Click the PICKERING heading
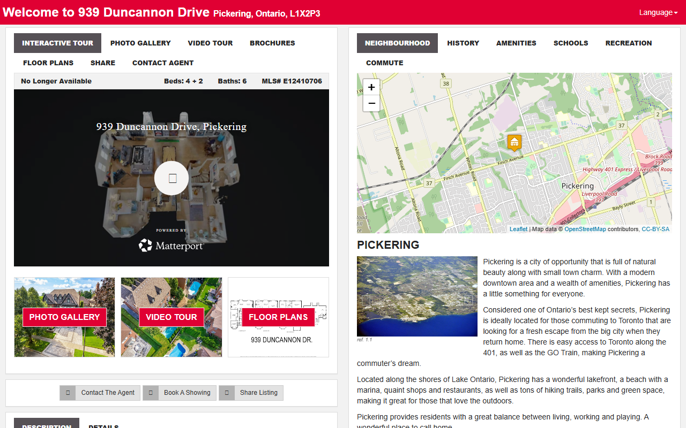 coord(388,245)
